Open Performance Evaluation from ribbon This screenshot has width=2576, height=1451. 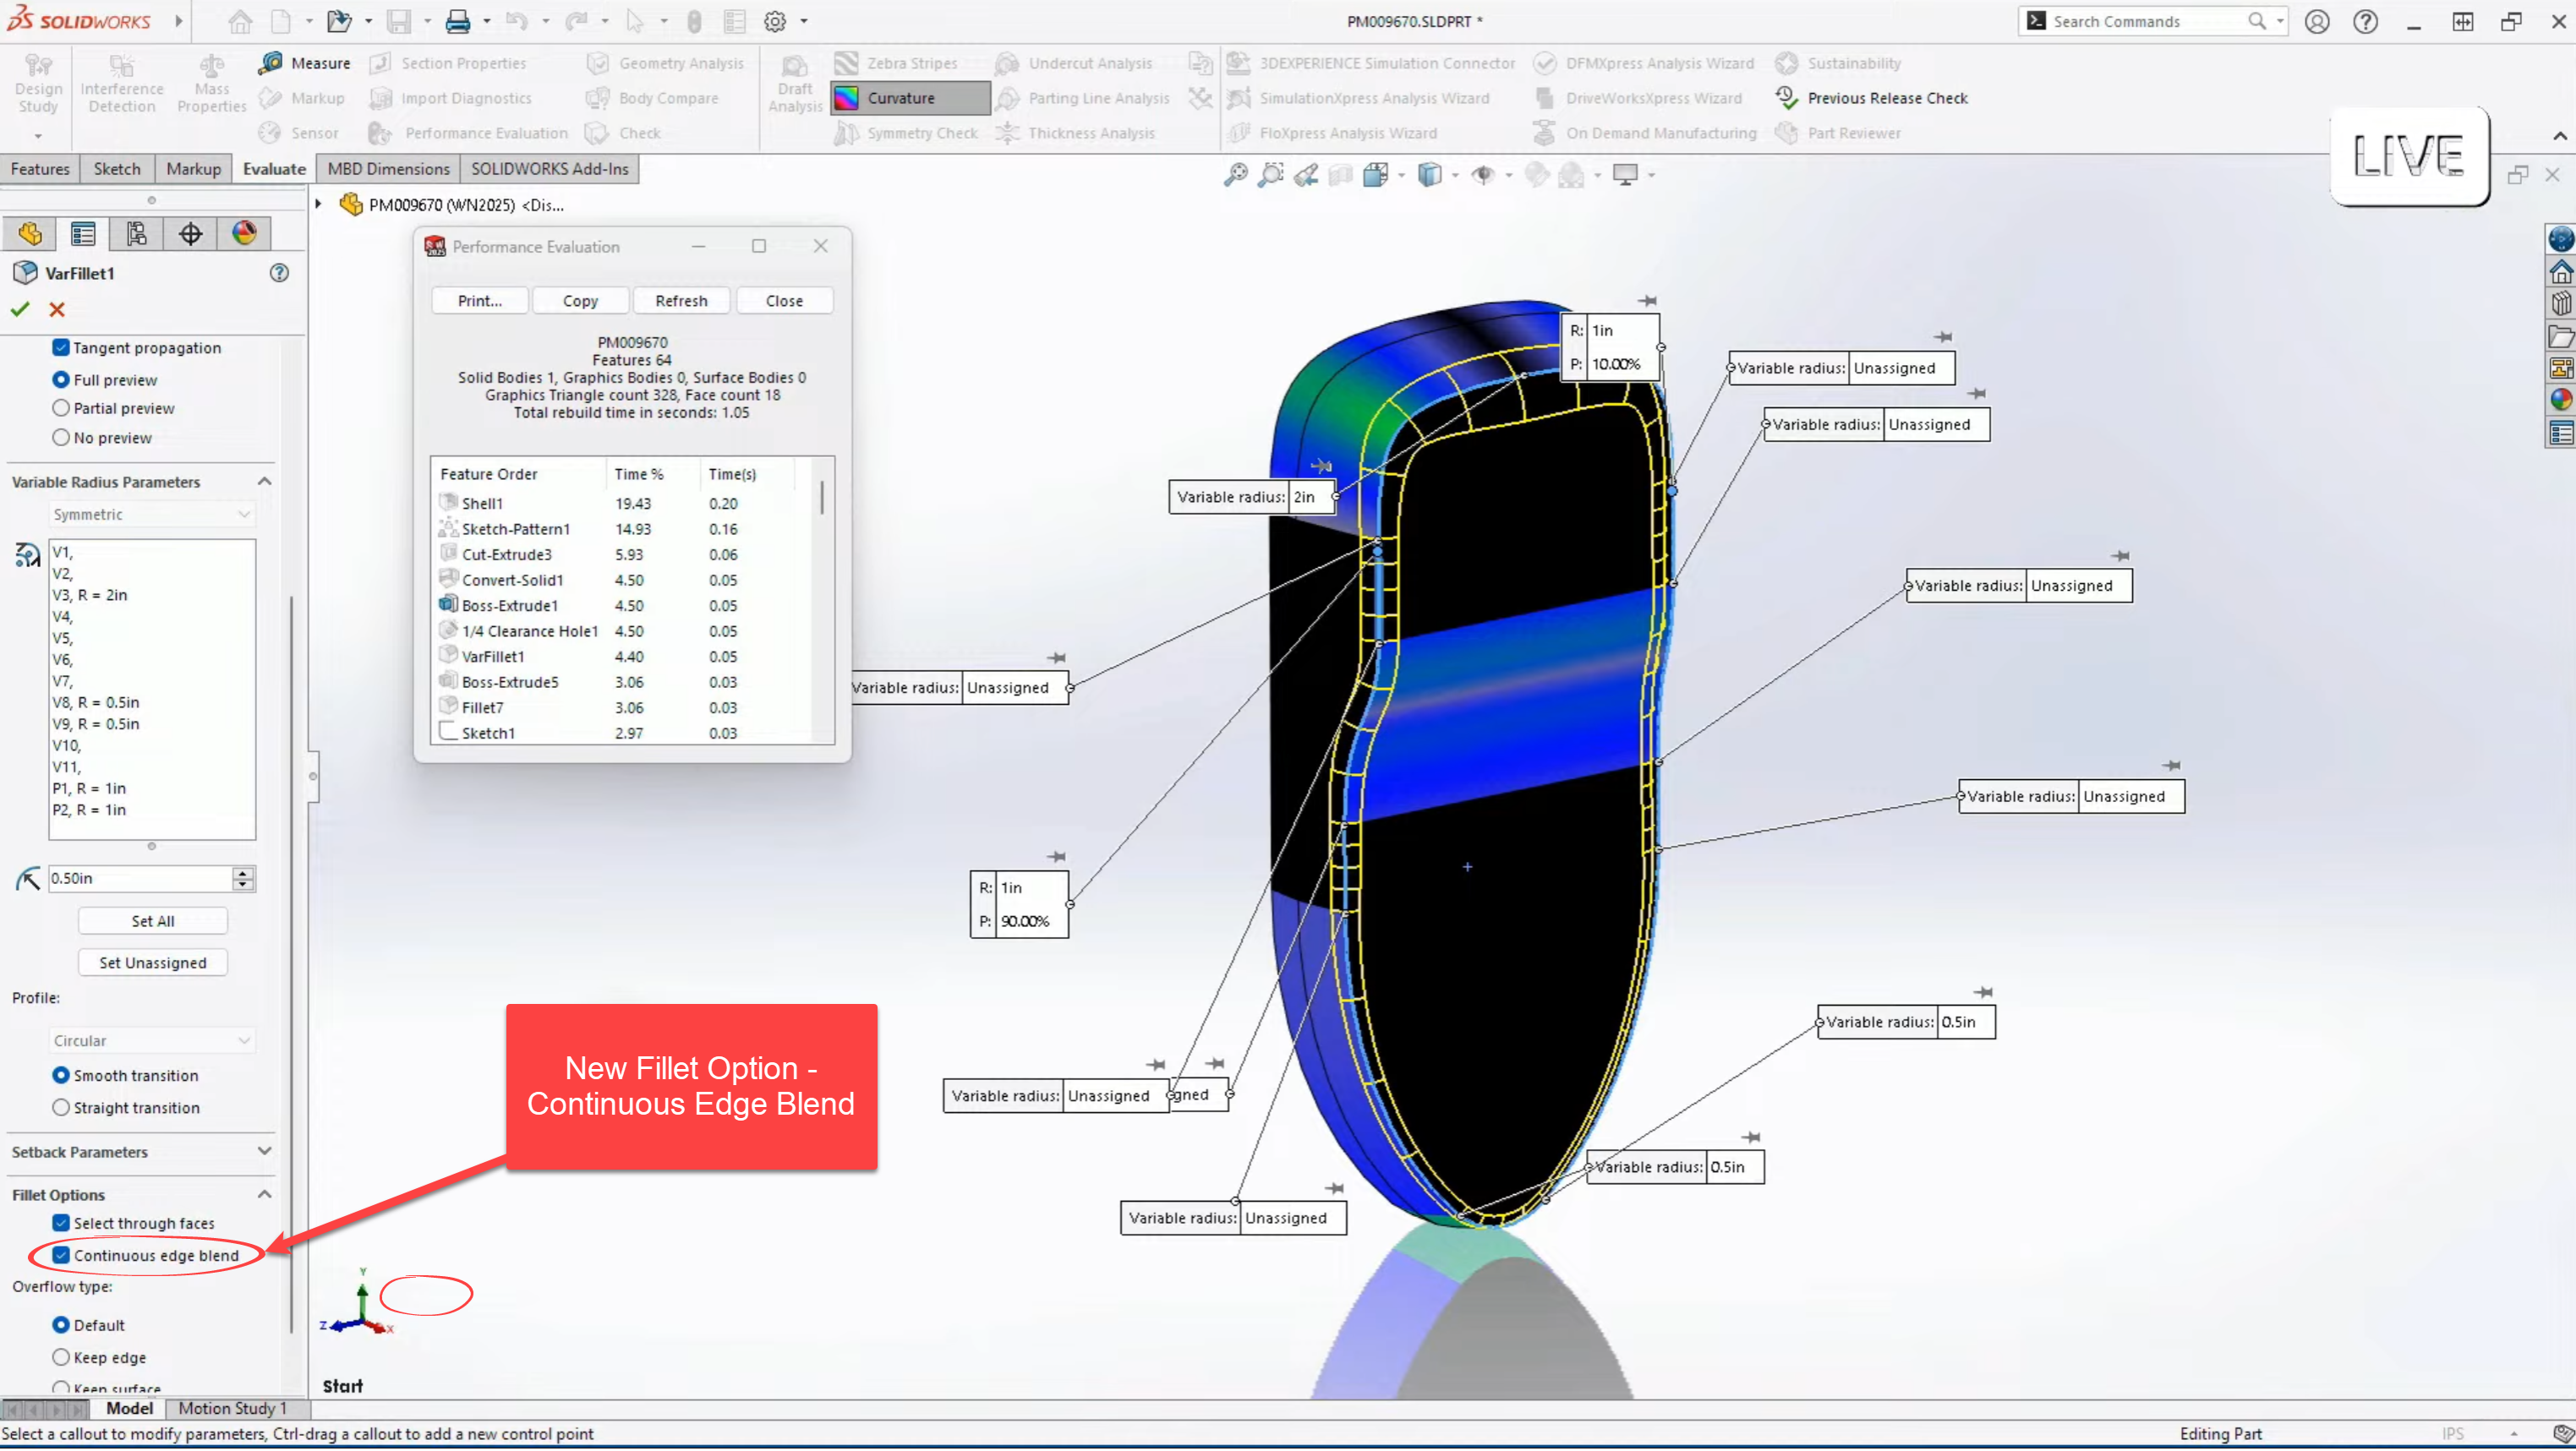(x=468, y=133)
